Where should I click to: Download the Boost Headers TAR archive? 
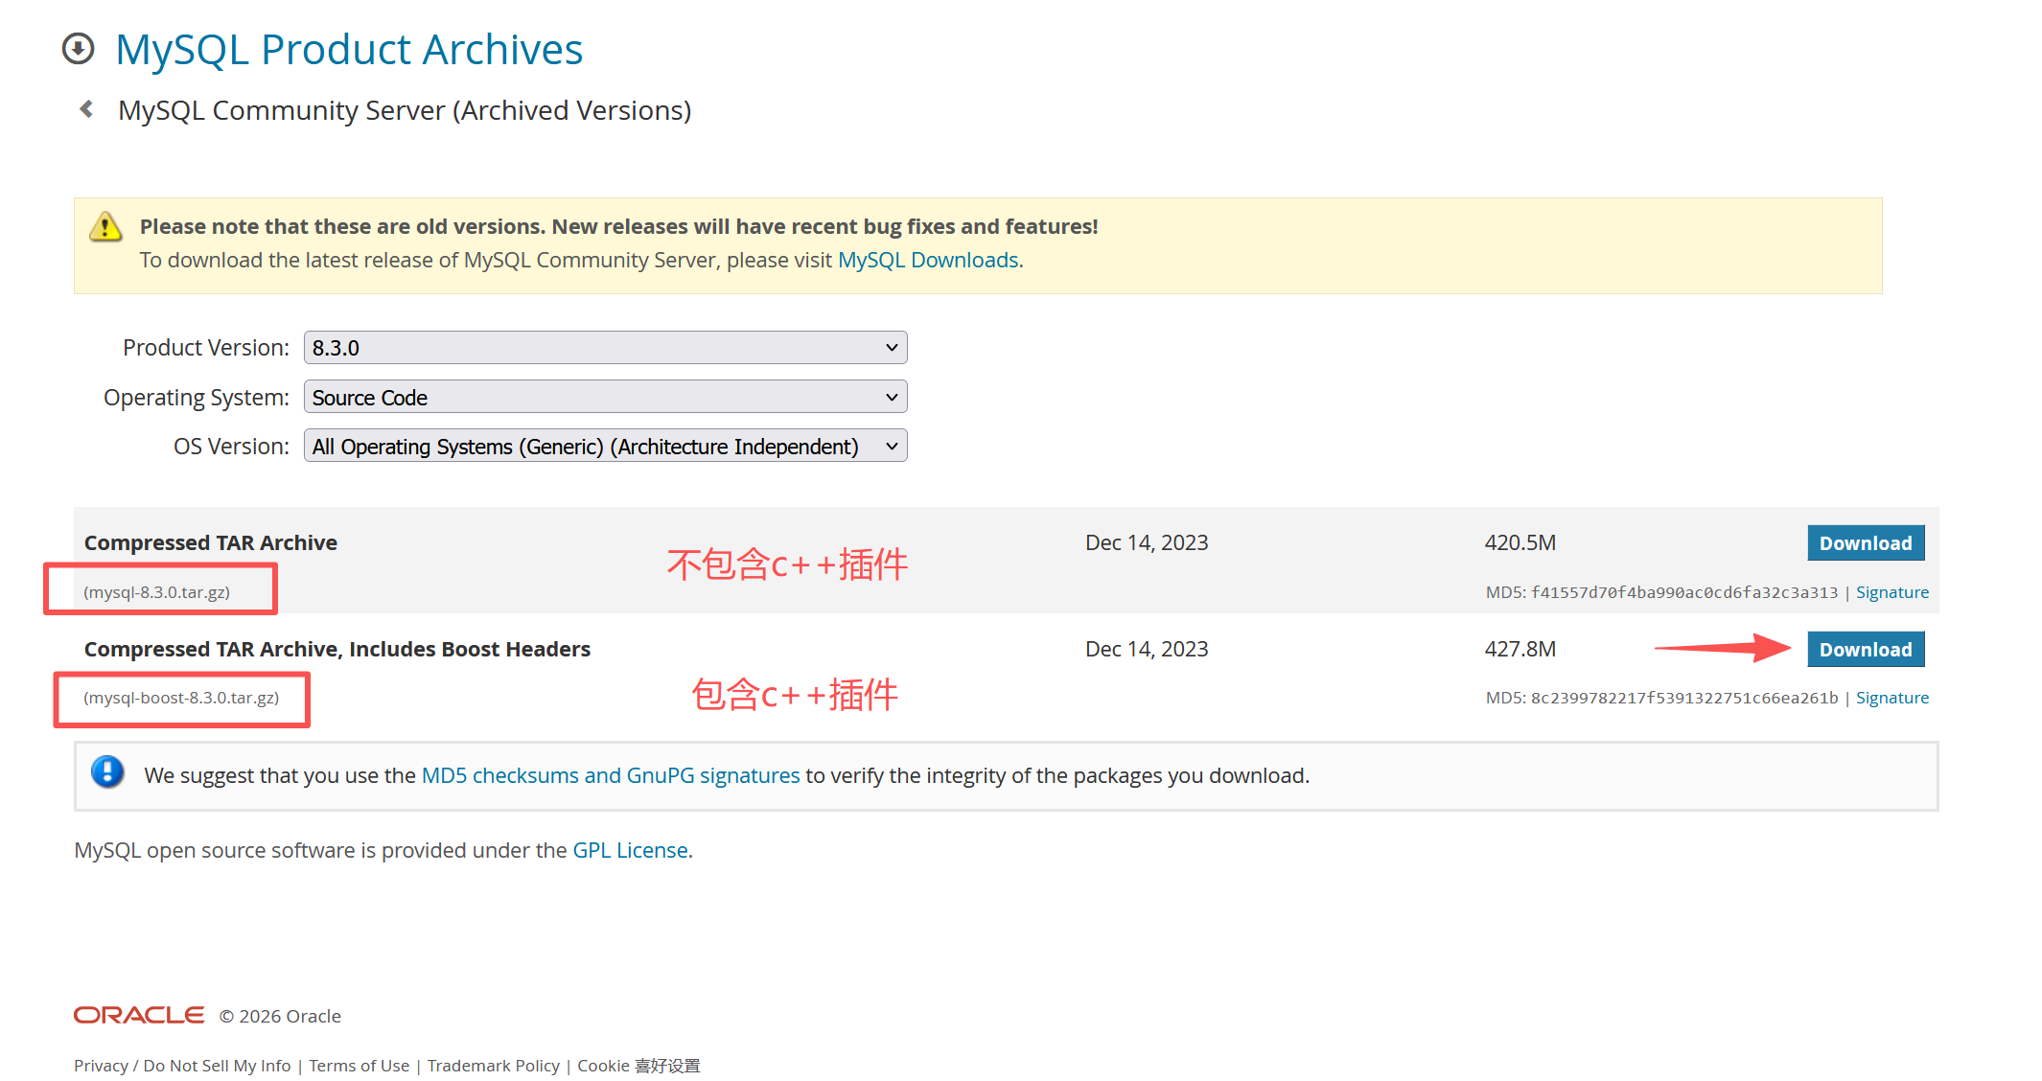(x=1865, y=650)
